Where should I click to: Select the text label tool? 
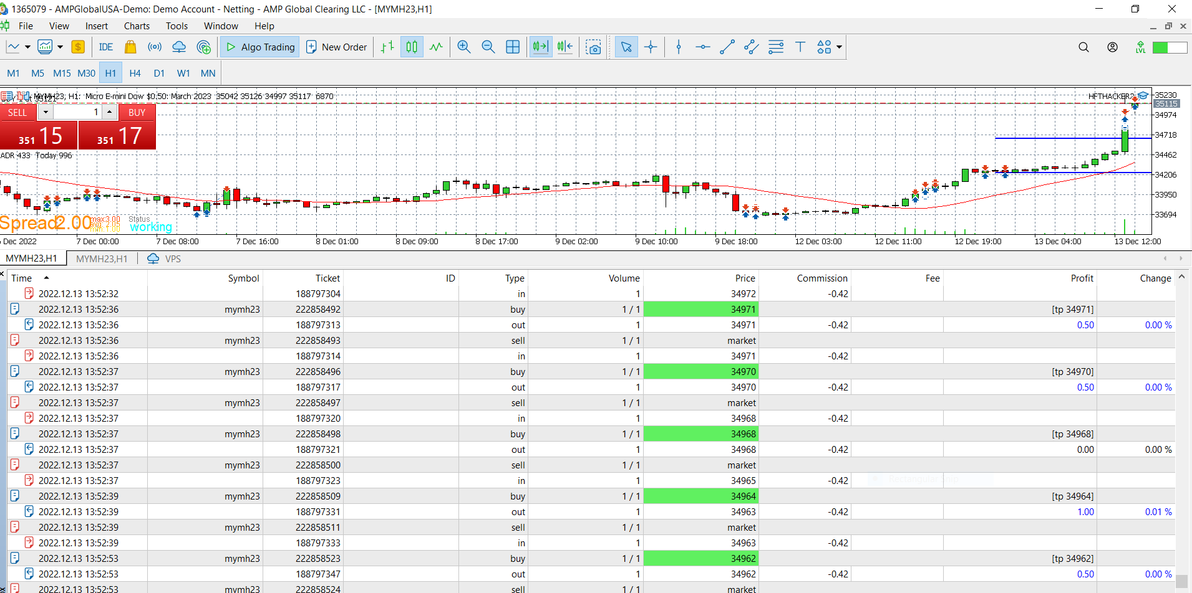[800, 47]
